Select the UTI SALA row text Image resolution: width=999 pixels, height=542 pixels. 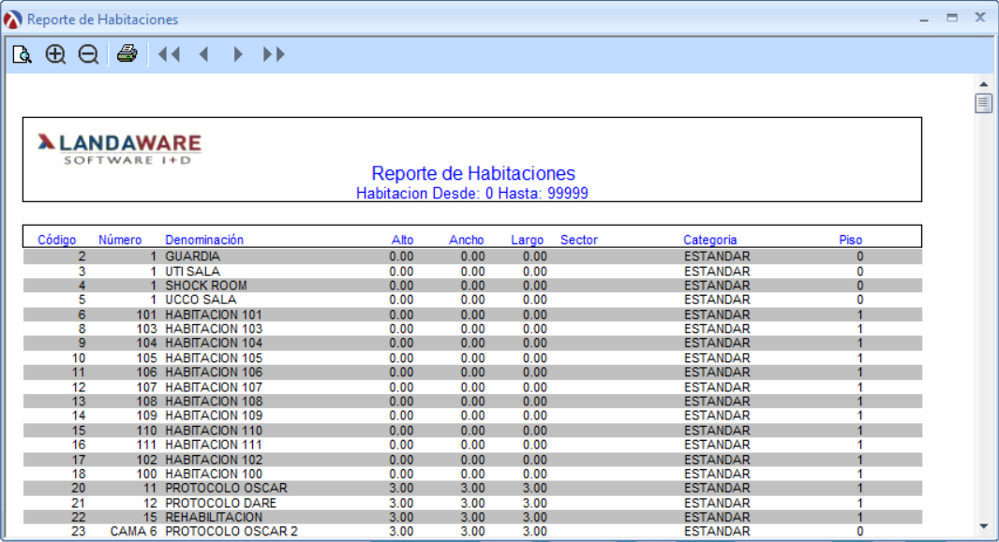pyautogui.click(x=193, y=271)
